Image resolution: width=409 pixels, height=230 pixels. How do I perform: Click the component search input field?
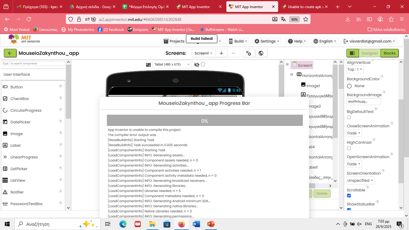[x=33, y=64]
